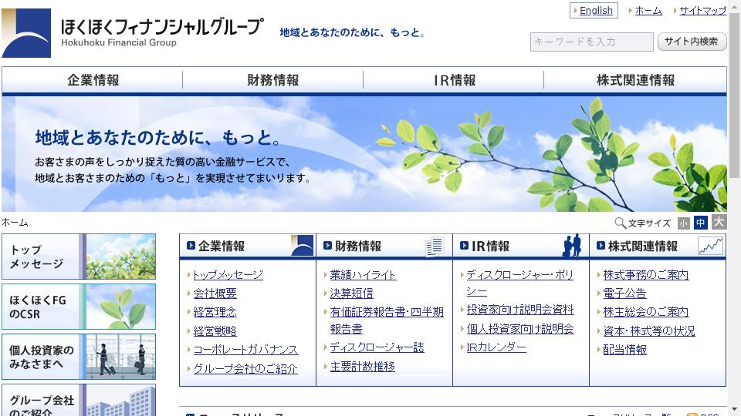741x416 pixels.
Task: Click the 財務情報 panel heading
Action: pyautogui.click(x=357, y=246)
